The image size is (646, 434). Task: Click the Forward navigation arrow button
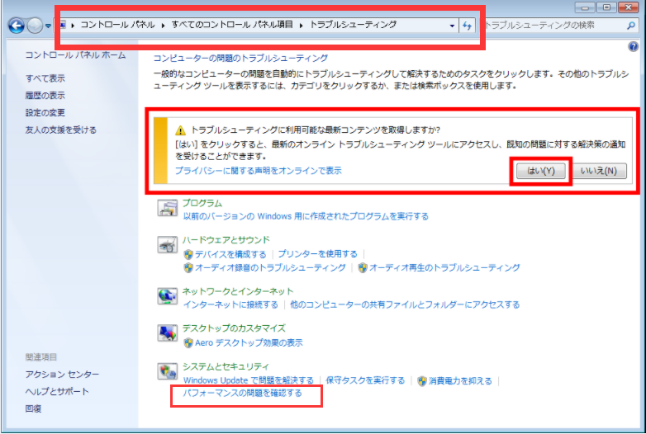pyautogui.click(x=35, y=26)
